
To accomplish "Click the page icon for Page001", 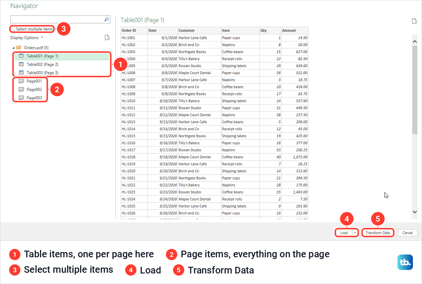I will coord(21,81).
